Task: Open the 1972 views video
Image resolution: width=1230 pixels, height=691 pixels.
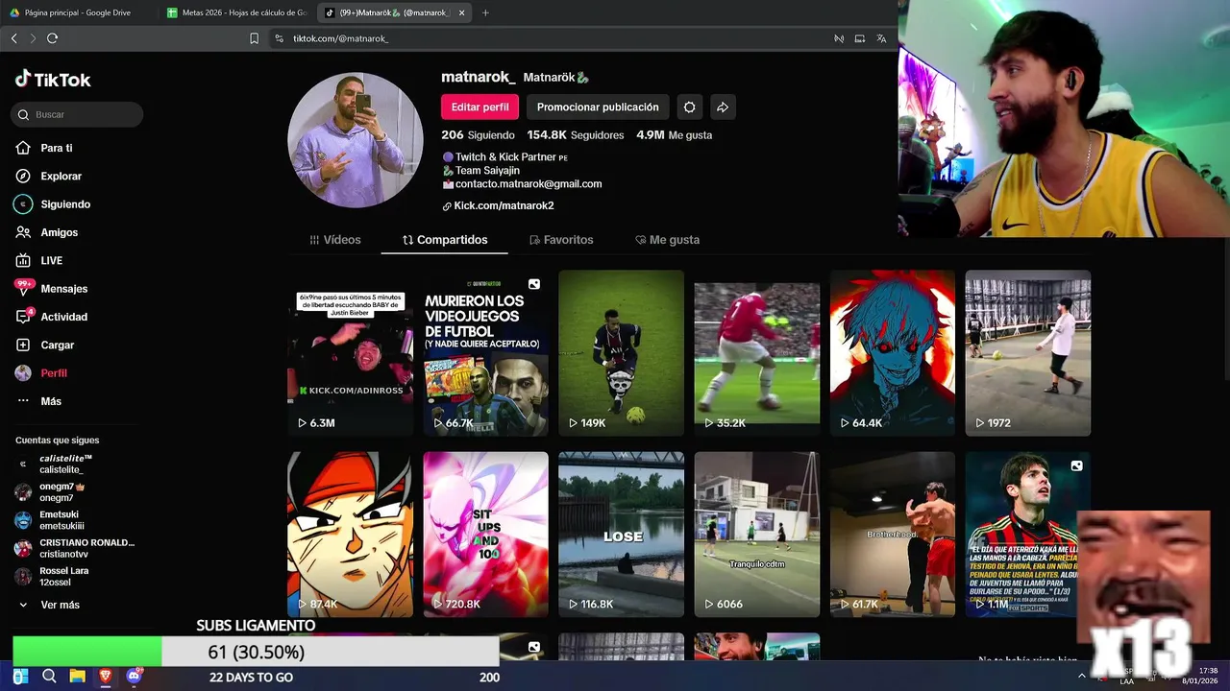Action: pyautogui.click(x=1027, y=352)
